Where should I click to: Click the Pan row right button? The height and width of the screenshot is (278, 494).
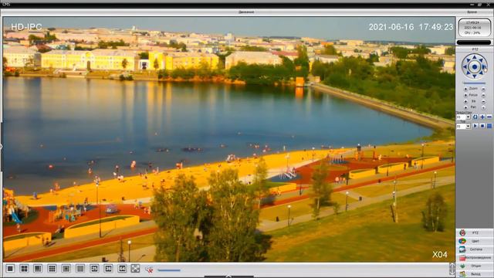pyautogui.click(x=483, y=107)
